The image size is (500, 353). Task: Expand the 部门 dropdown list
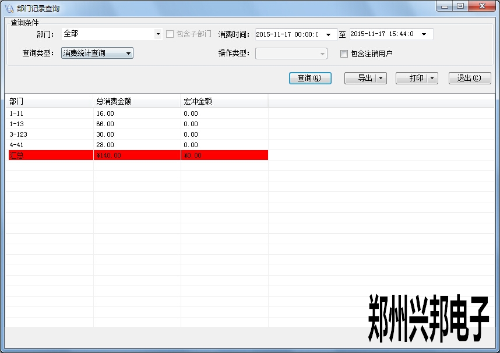tap(158, 34)
